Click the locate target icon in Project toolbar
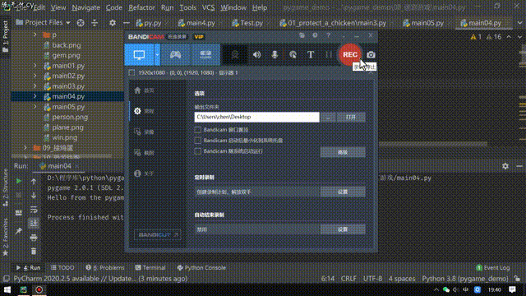The height and width of the screenshot is (296, 526). coord(81,23)
